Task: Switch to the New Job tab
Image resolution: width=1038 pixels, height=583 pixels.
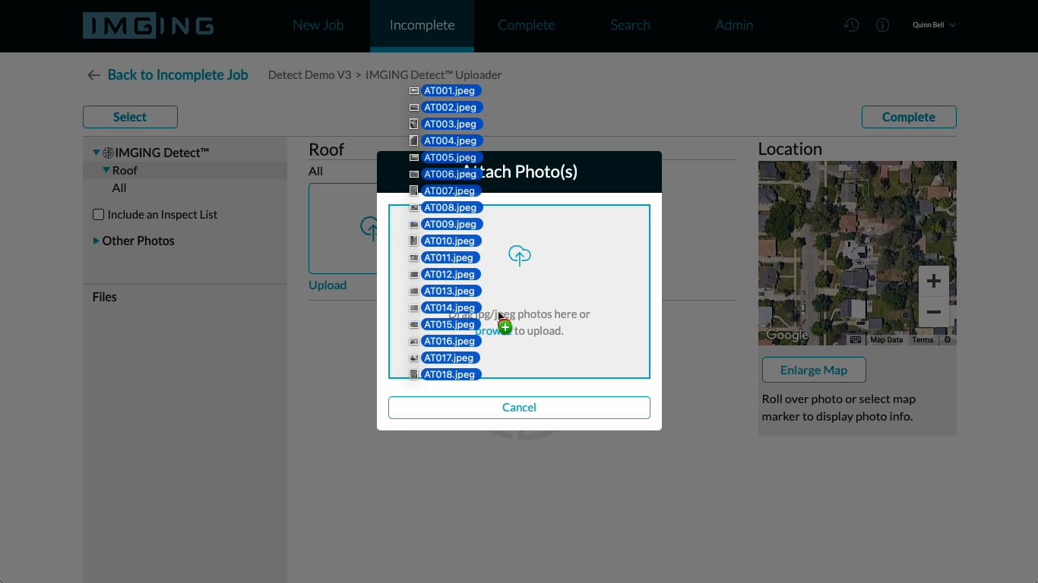Action: point(318,25)
